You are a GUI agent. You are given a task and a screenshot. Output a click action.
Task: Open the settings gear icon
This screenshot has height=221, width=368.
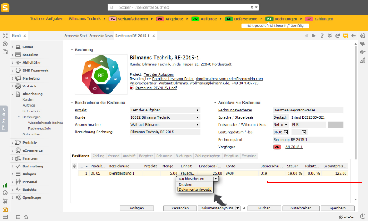click(363, 36)
